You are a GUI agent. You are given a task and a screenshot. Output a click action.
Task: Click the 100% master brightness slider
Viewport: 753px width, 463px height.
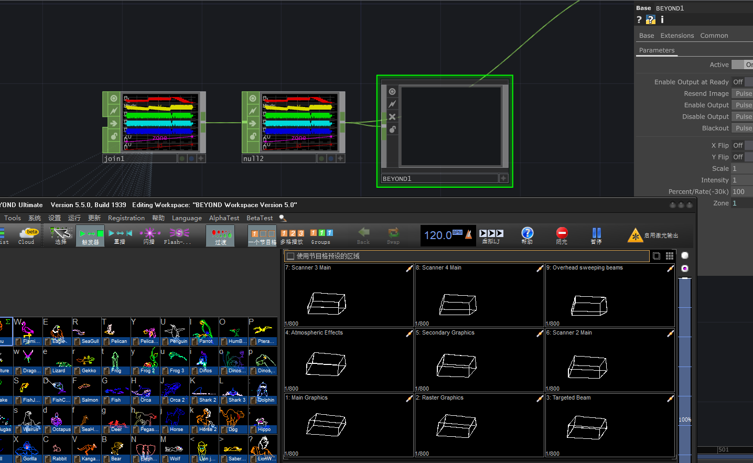point(685,370)
